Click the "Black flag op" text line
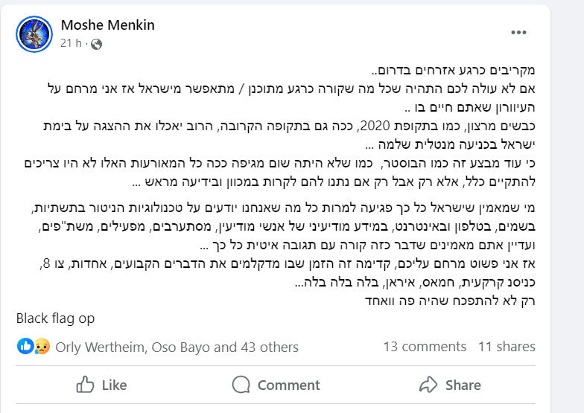Image resolution: width=584 pixels, height=413 pixels. [x=56, y=318]
